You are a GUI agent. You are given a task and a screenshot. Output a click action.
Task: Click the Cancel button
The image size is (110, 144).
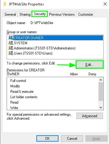[72, 139]
